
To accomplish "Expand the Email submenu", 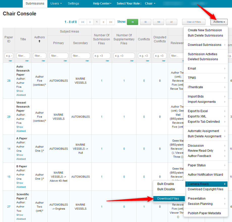I will click(206, 69).
